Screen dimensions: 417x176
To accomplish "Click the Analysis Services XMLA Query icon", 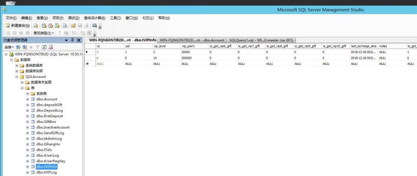I will tap(57, 26).
